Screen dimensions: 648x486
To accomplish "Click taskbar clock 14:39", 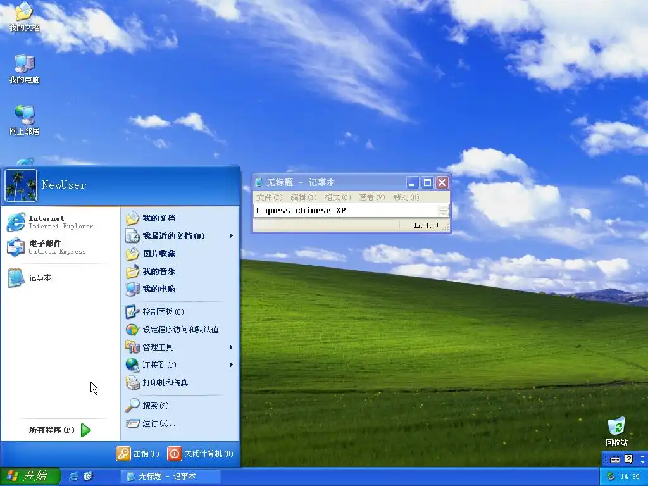I will [x=630, y=477].
